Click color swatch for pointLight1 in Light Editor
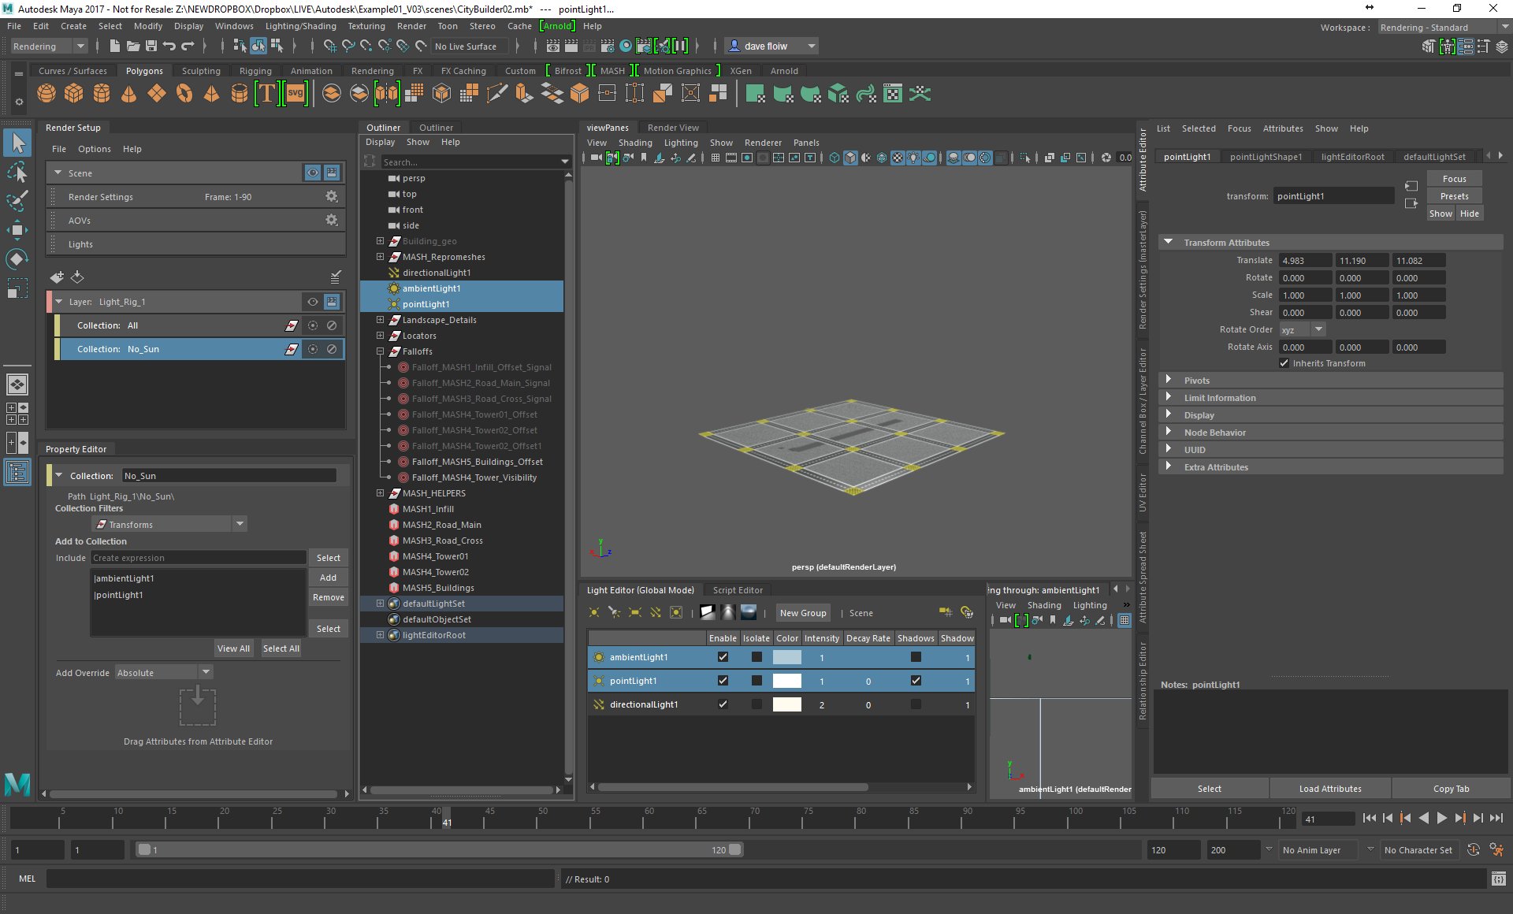 786,679
